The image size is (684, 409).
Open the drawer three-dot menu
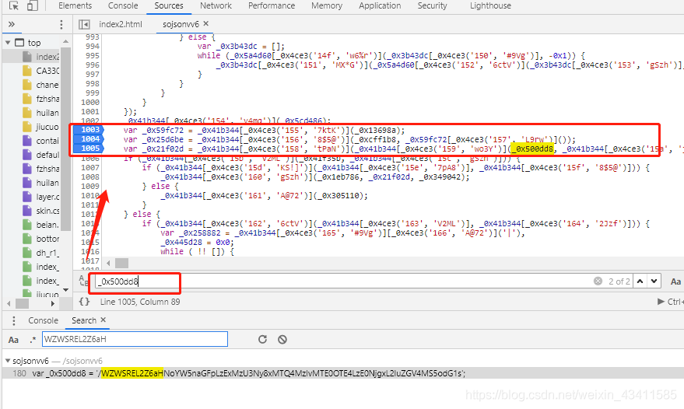tap(14, 320)
